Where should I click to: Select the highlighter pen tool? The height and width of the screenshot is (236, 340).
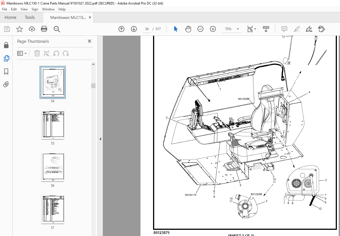(x=297, y=29)
